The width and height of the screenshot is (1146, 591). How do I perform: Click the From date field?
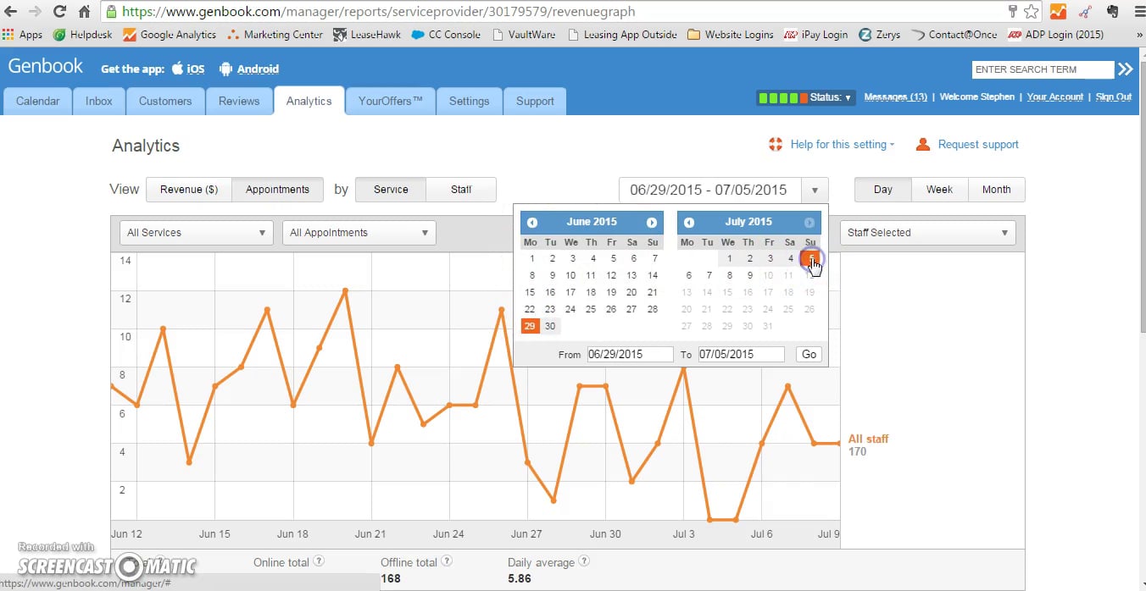pos(630,354)
